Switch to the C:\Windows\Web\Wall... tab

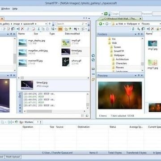(120, 19)
